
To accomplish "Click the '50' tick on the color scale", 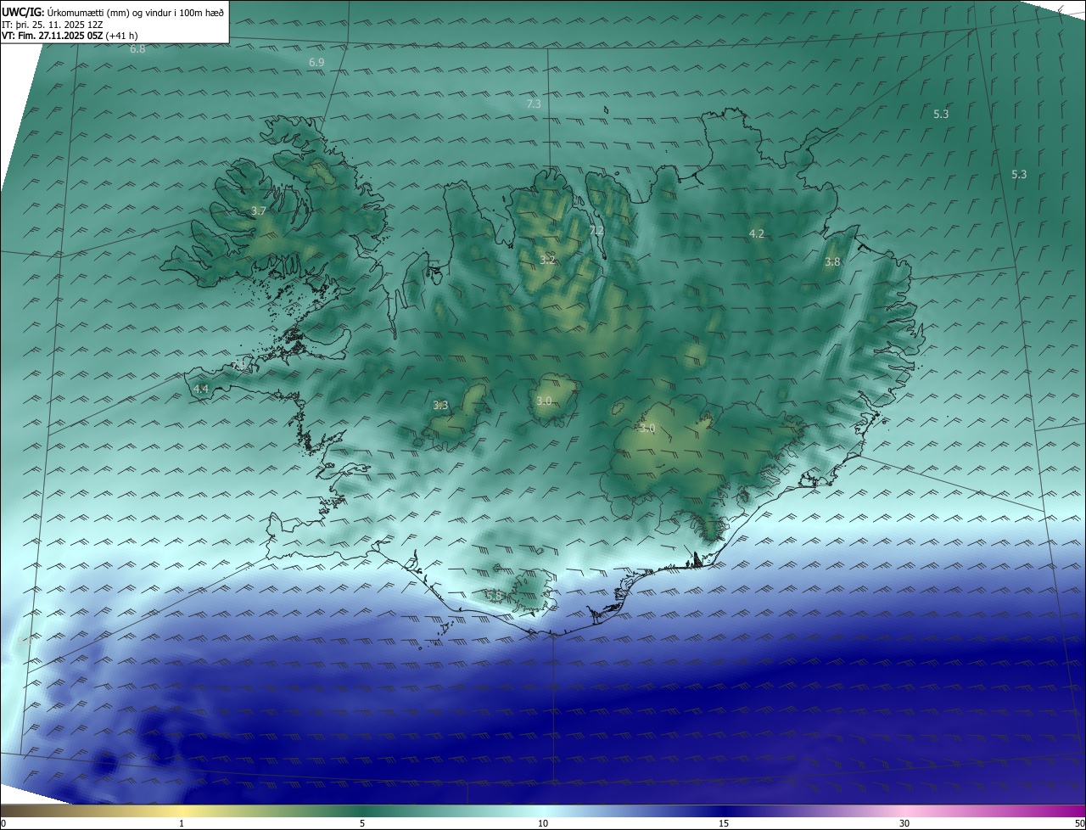I will (x=1079, y=823).
